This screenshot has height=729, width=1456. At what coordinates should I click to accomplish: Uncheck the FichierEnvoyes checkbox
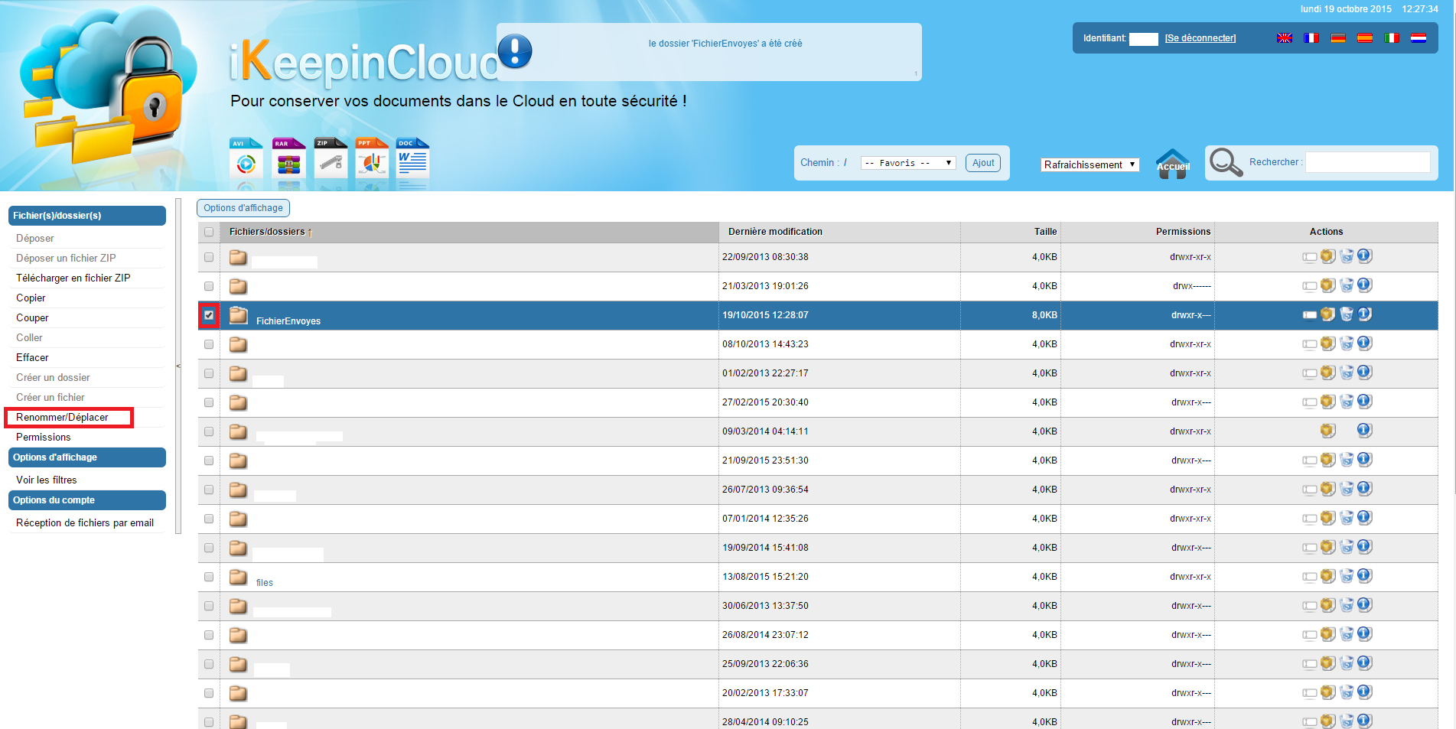tap(209, 314)
